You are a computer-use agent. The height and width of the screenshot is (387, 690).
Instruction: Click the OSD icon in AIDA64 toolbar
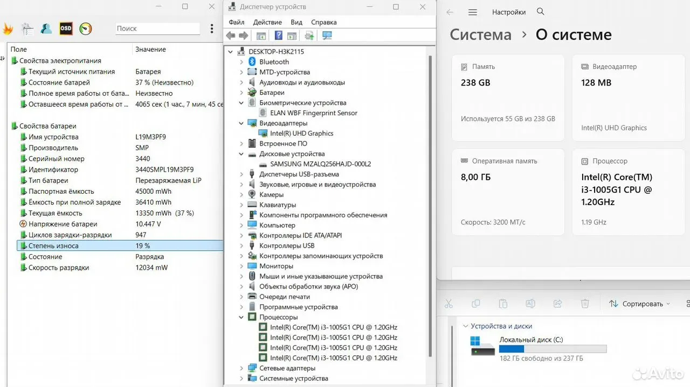point(66,29)
